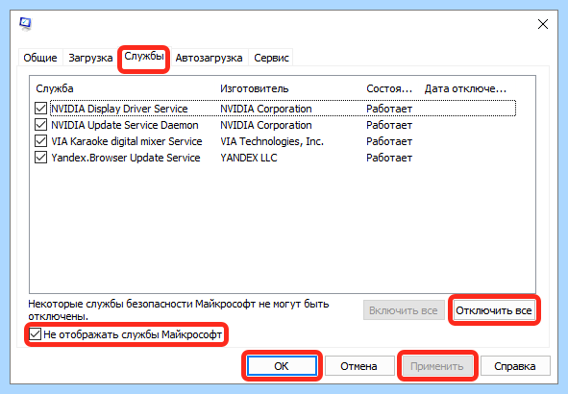Viewport: 568px width, 394px height.
Task: Sort by the Изготовитель column header
Action: click(255, 88)
